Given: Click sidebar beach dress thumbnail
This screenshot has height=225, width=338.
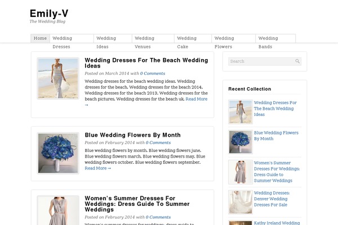Looking at the screenshot, I should pyautogui.click(x=241, y=112).
